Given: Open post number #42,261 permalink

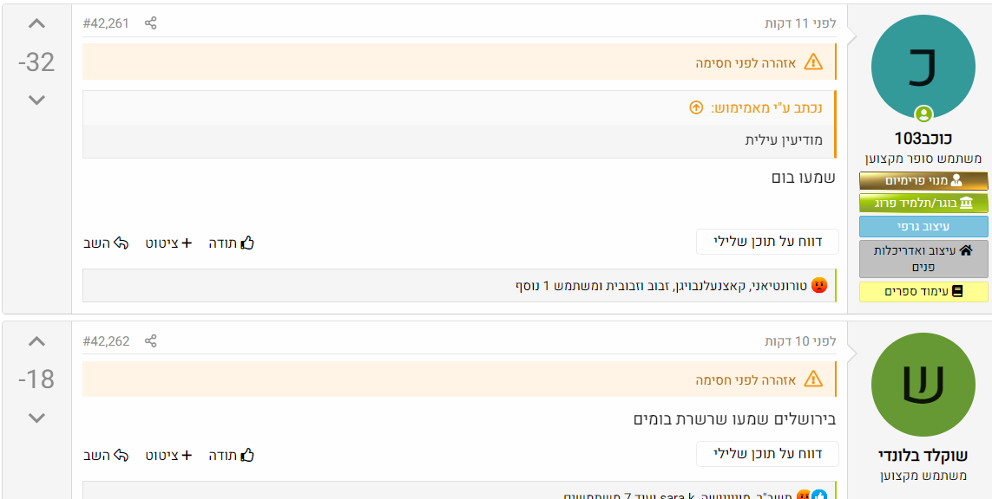Looking at the screenshot, I should [106, 23].
